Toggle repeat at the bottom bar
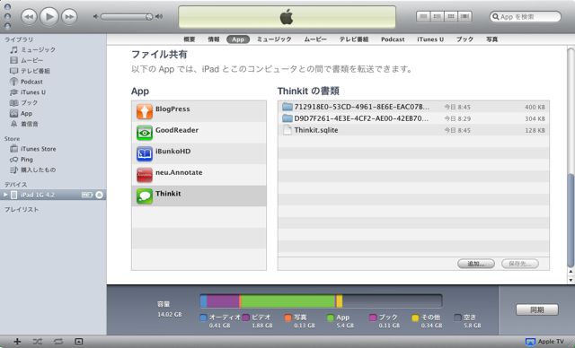This screenshot has width=575, height=348. 57,342
